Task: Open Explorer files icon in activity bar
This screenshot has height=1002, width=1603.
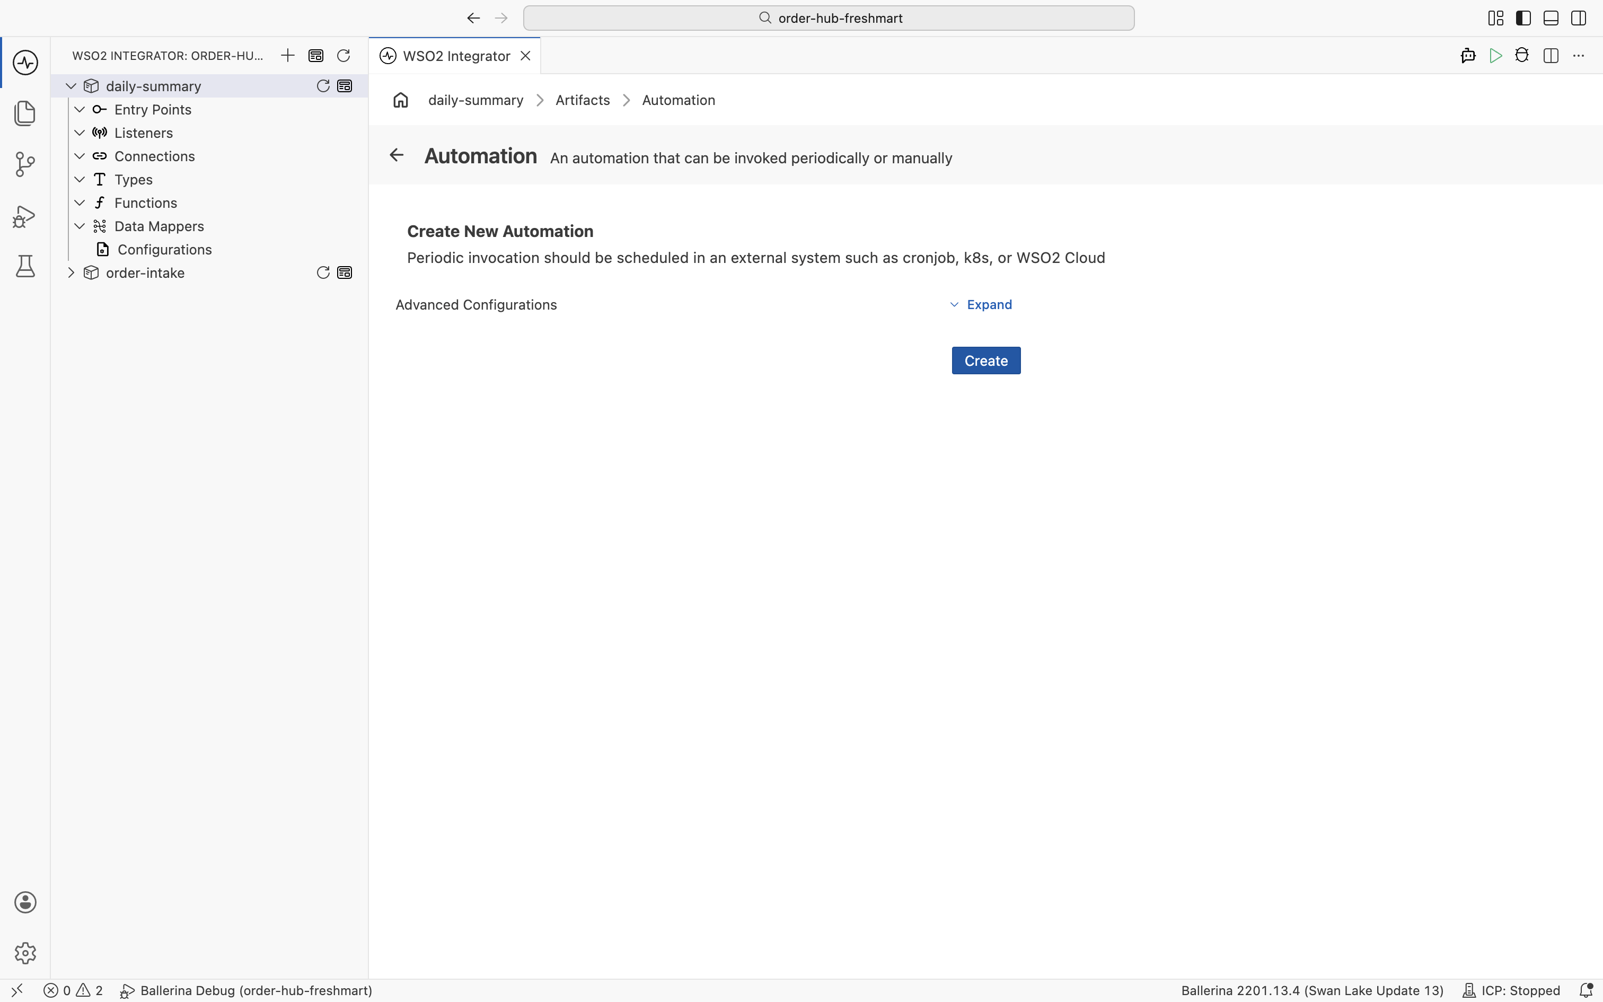Action: tap(25, 113)
